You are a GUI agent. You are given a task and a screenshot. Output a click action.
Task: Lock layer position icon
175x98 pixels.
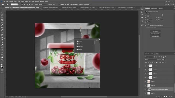(x=153, y=62)
